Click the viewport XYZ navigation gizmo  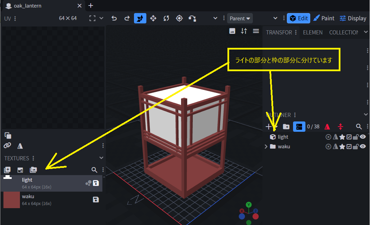(249, 213)
